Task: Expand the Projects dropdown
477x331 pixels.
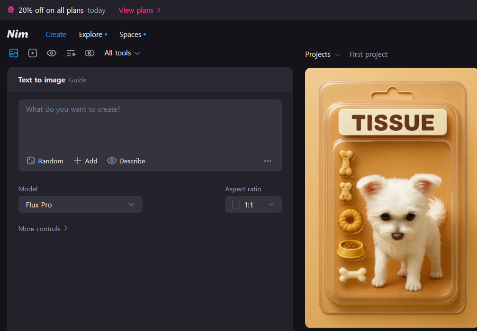Action: point(323,54)
